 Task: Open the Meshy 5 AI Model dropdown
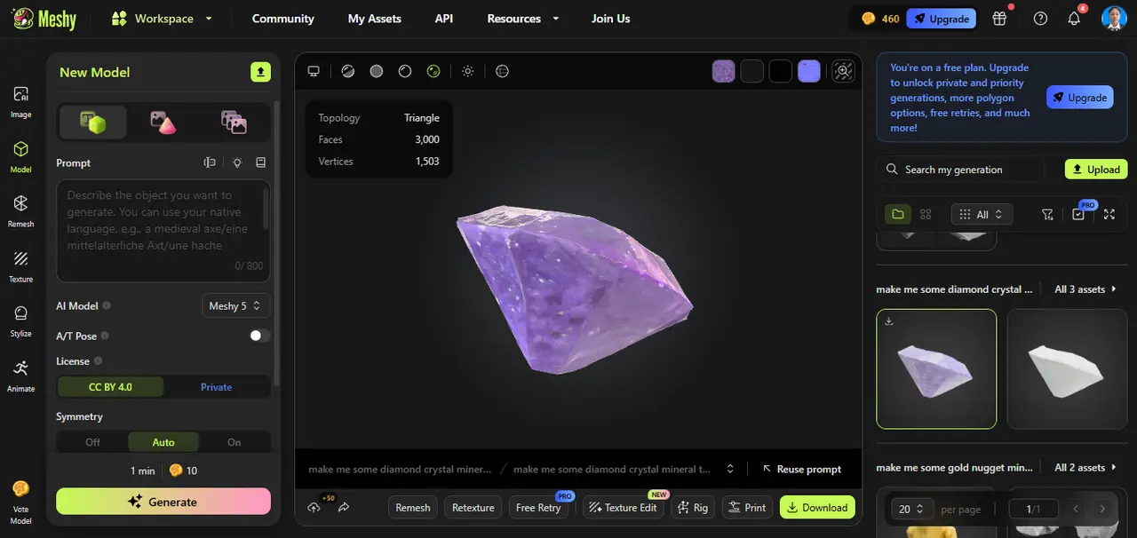(235, 305)
